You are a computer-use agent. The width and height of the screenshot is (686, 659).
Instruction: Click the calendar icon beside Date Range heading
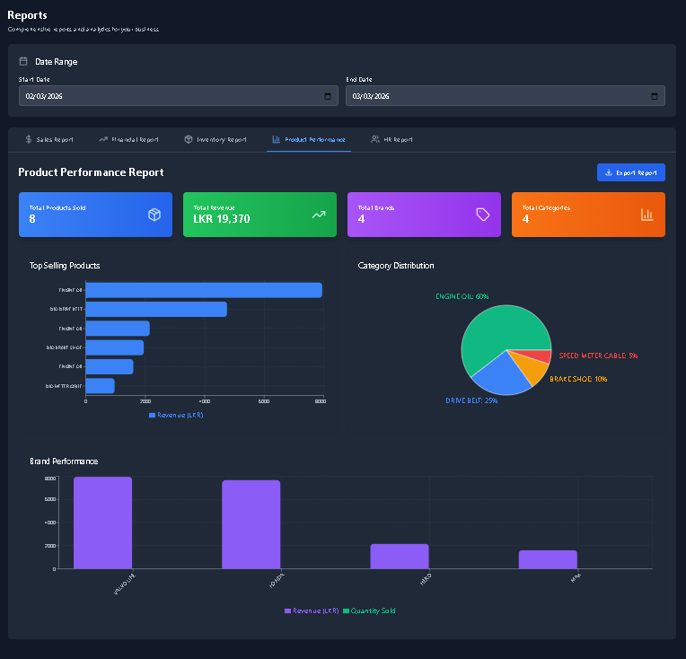[23, 61]
